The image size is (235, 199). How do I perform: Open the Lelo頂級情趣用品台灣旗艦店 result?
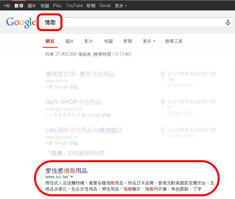(x=84, y=130)
